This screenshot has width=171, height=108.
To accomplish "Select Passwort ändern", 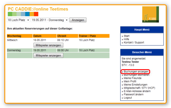I will (x=134, y=94).
